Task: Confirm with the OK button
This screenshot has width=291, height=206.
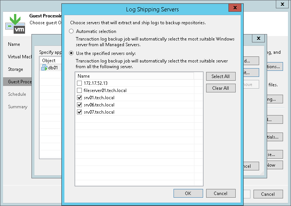Action: coord(188,194)
